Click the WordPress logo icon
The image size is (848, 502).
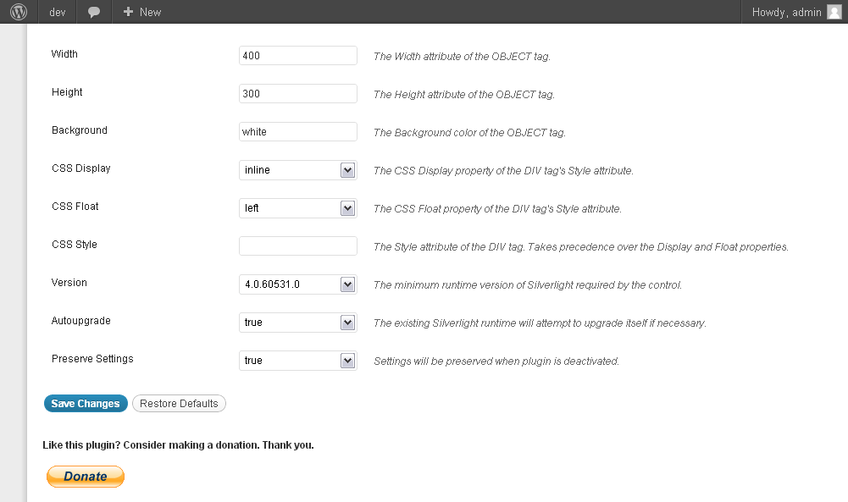[19, 11]
